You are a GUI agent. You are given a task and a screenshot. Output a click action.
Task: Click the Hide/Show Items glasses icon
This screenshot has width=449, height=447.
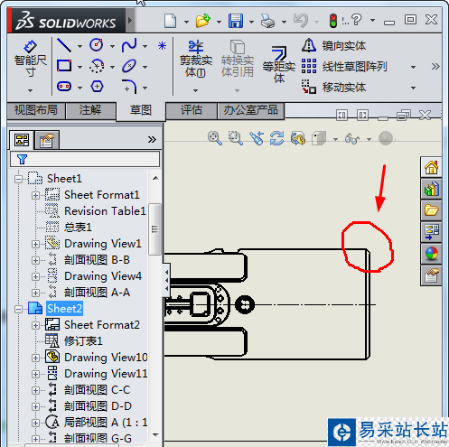point(352,139)
